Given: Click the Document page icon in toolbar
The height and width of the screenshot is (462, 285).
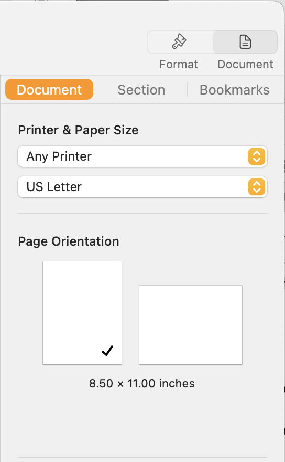Looking at the screenshot, I should click(245, 41).
